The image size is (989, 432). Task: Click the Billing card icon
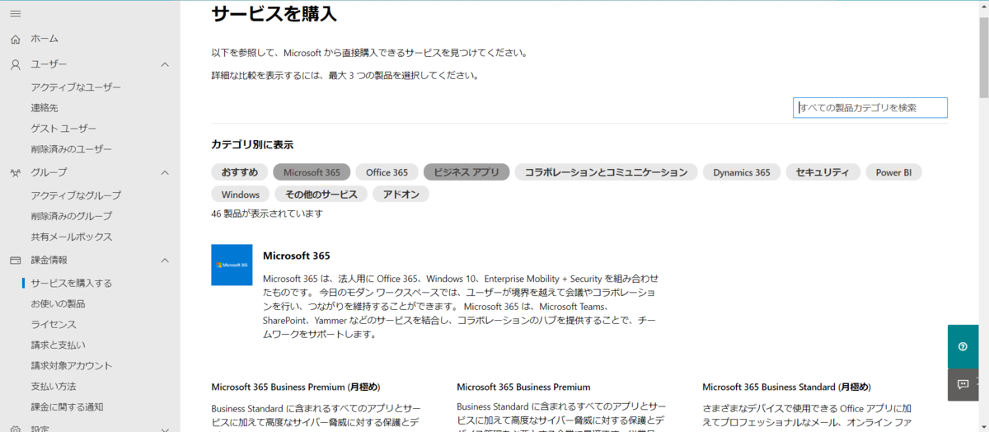[x=15, y=260]
